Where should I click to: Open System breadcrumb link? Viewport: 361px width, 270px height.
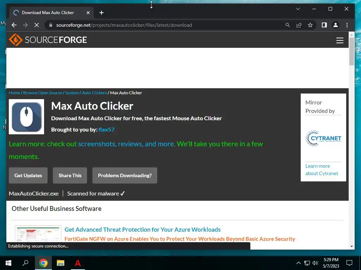[72, 93]
